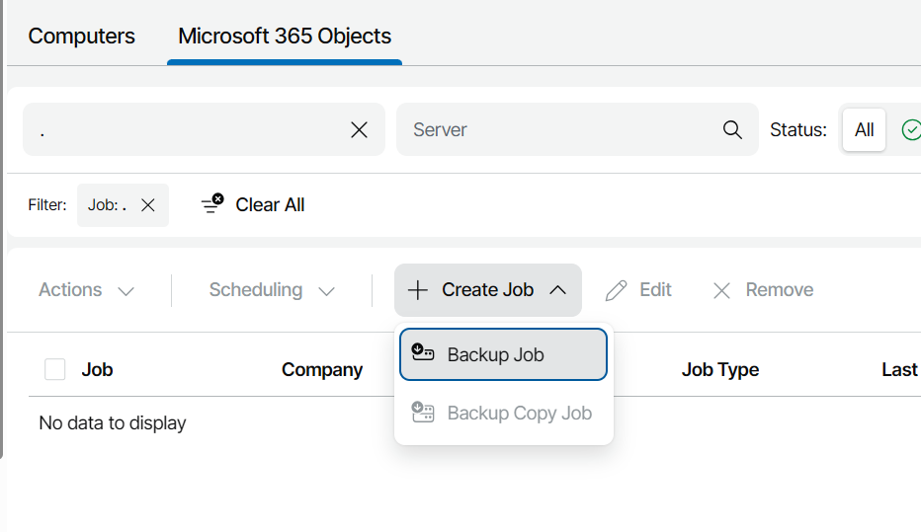This screenshot has width=921, height=532.
Task: Click the Edit button
Action: pos(638,290)
